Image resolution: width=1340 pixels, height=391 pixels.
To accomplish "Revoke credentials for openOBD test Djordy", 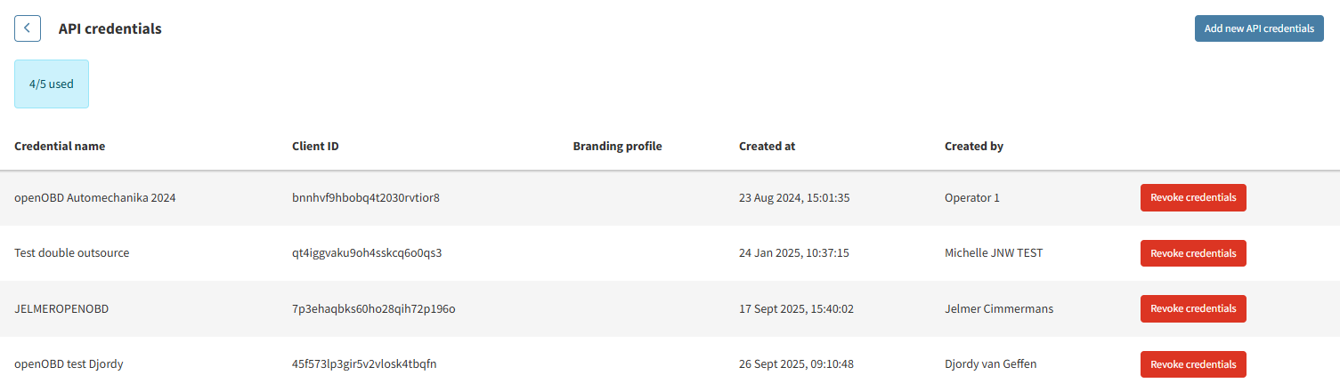I will 1192,364.
